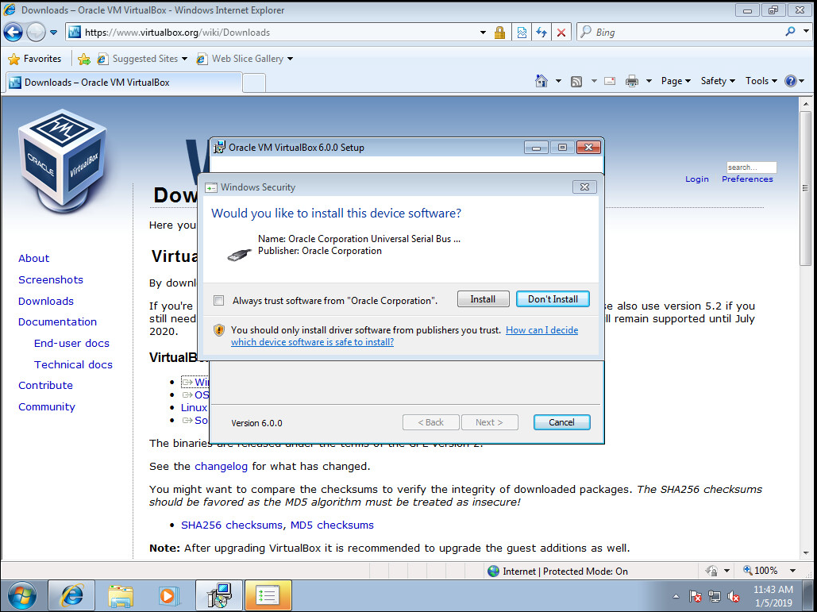Open the address bar URL dropdown
The width and height of the screenshot is (817, 612).
point(483,33)
